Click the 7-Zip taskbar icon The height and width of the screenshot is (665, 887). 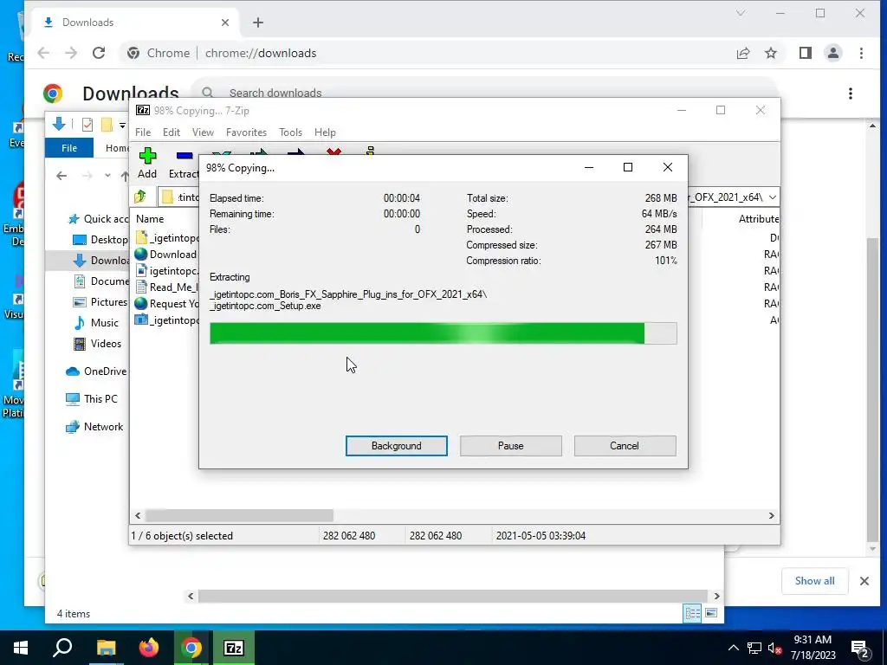[234, 648]
